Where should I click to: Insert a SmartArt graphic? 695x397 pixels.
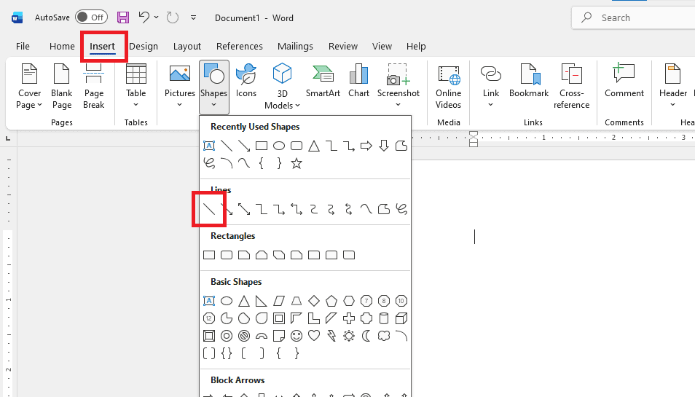point(323,81)
